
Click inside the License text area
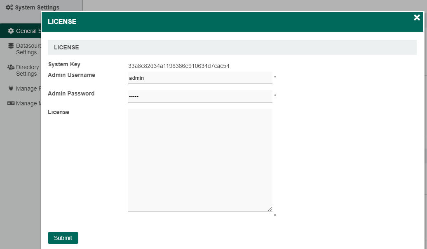click(x=200, y=160)
